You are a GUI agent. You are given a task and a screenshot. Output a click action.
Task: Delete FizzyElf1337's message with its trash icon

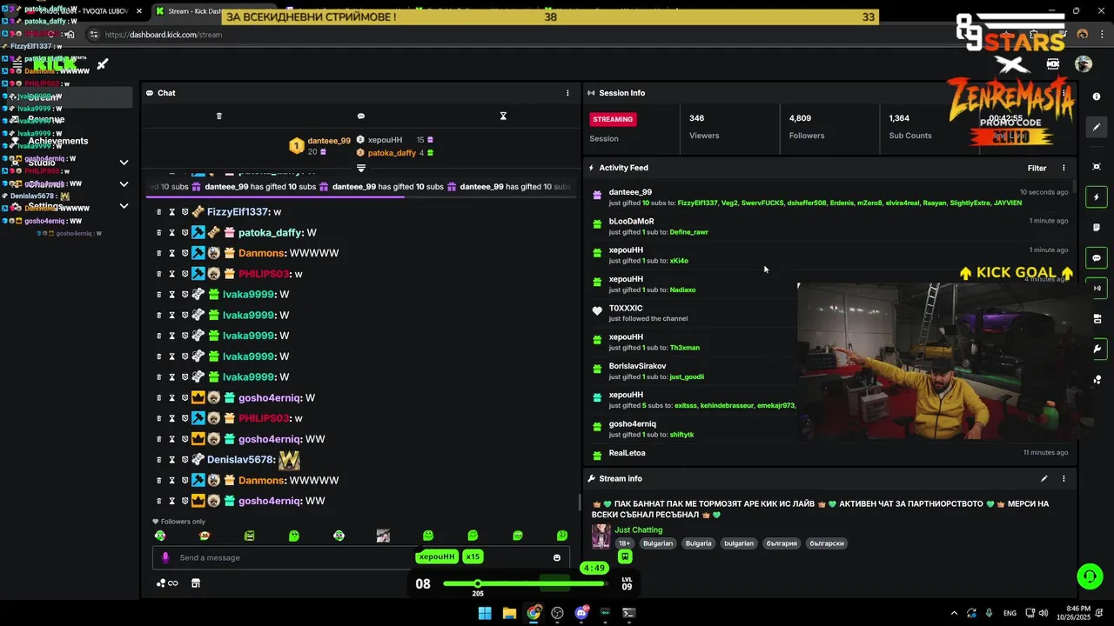[x=159, y=212]
